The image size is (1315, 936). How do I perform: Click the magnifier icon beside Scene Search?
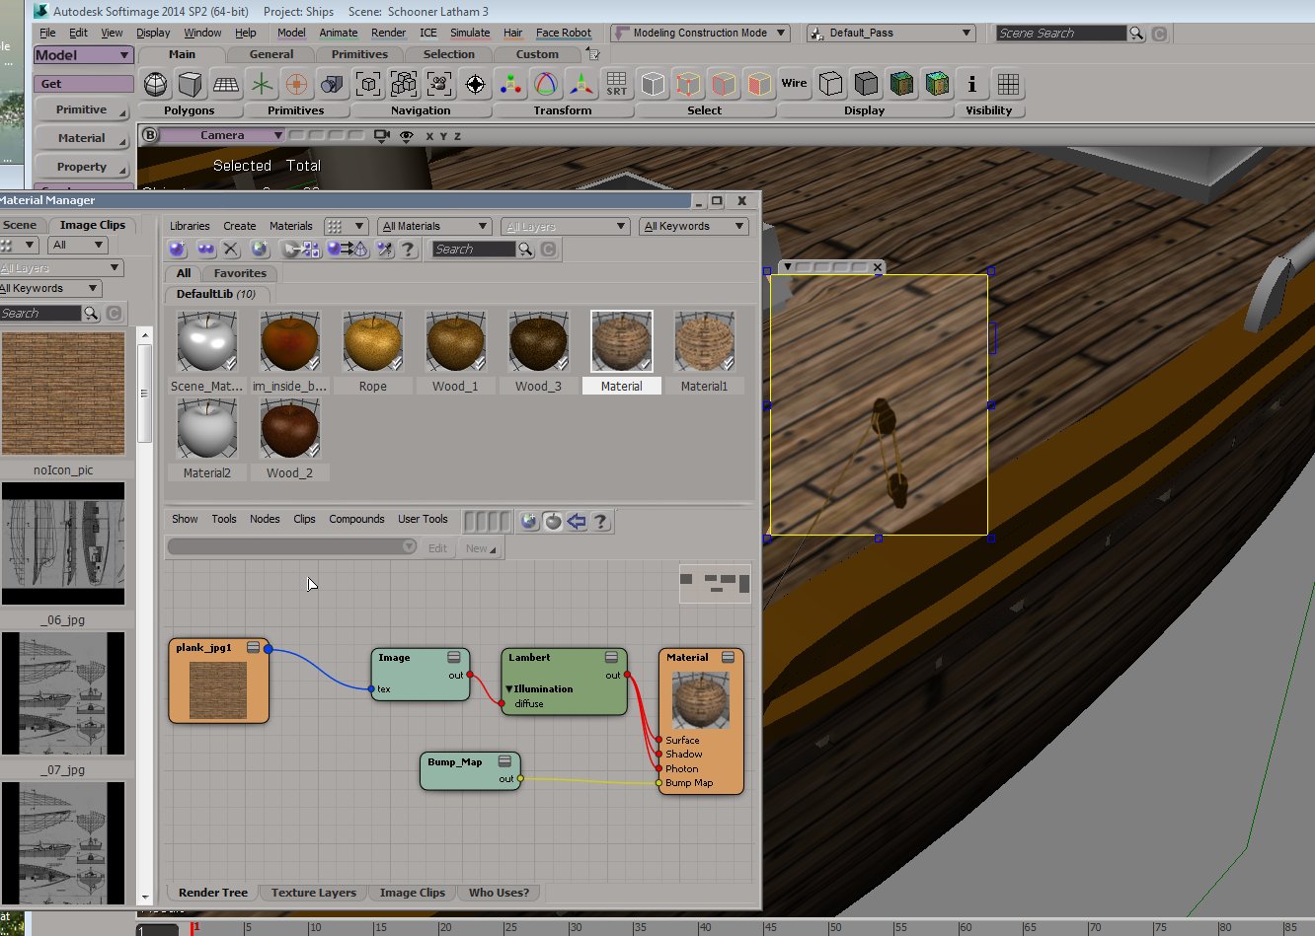1136,34
